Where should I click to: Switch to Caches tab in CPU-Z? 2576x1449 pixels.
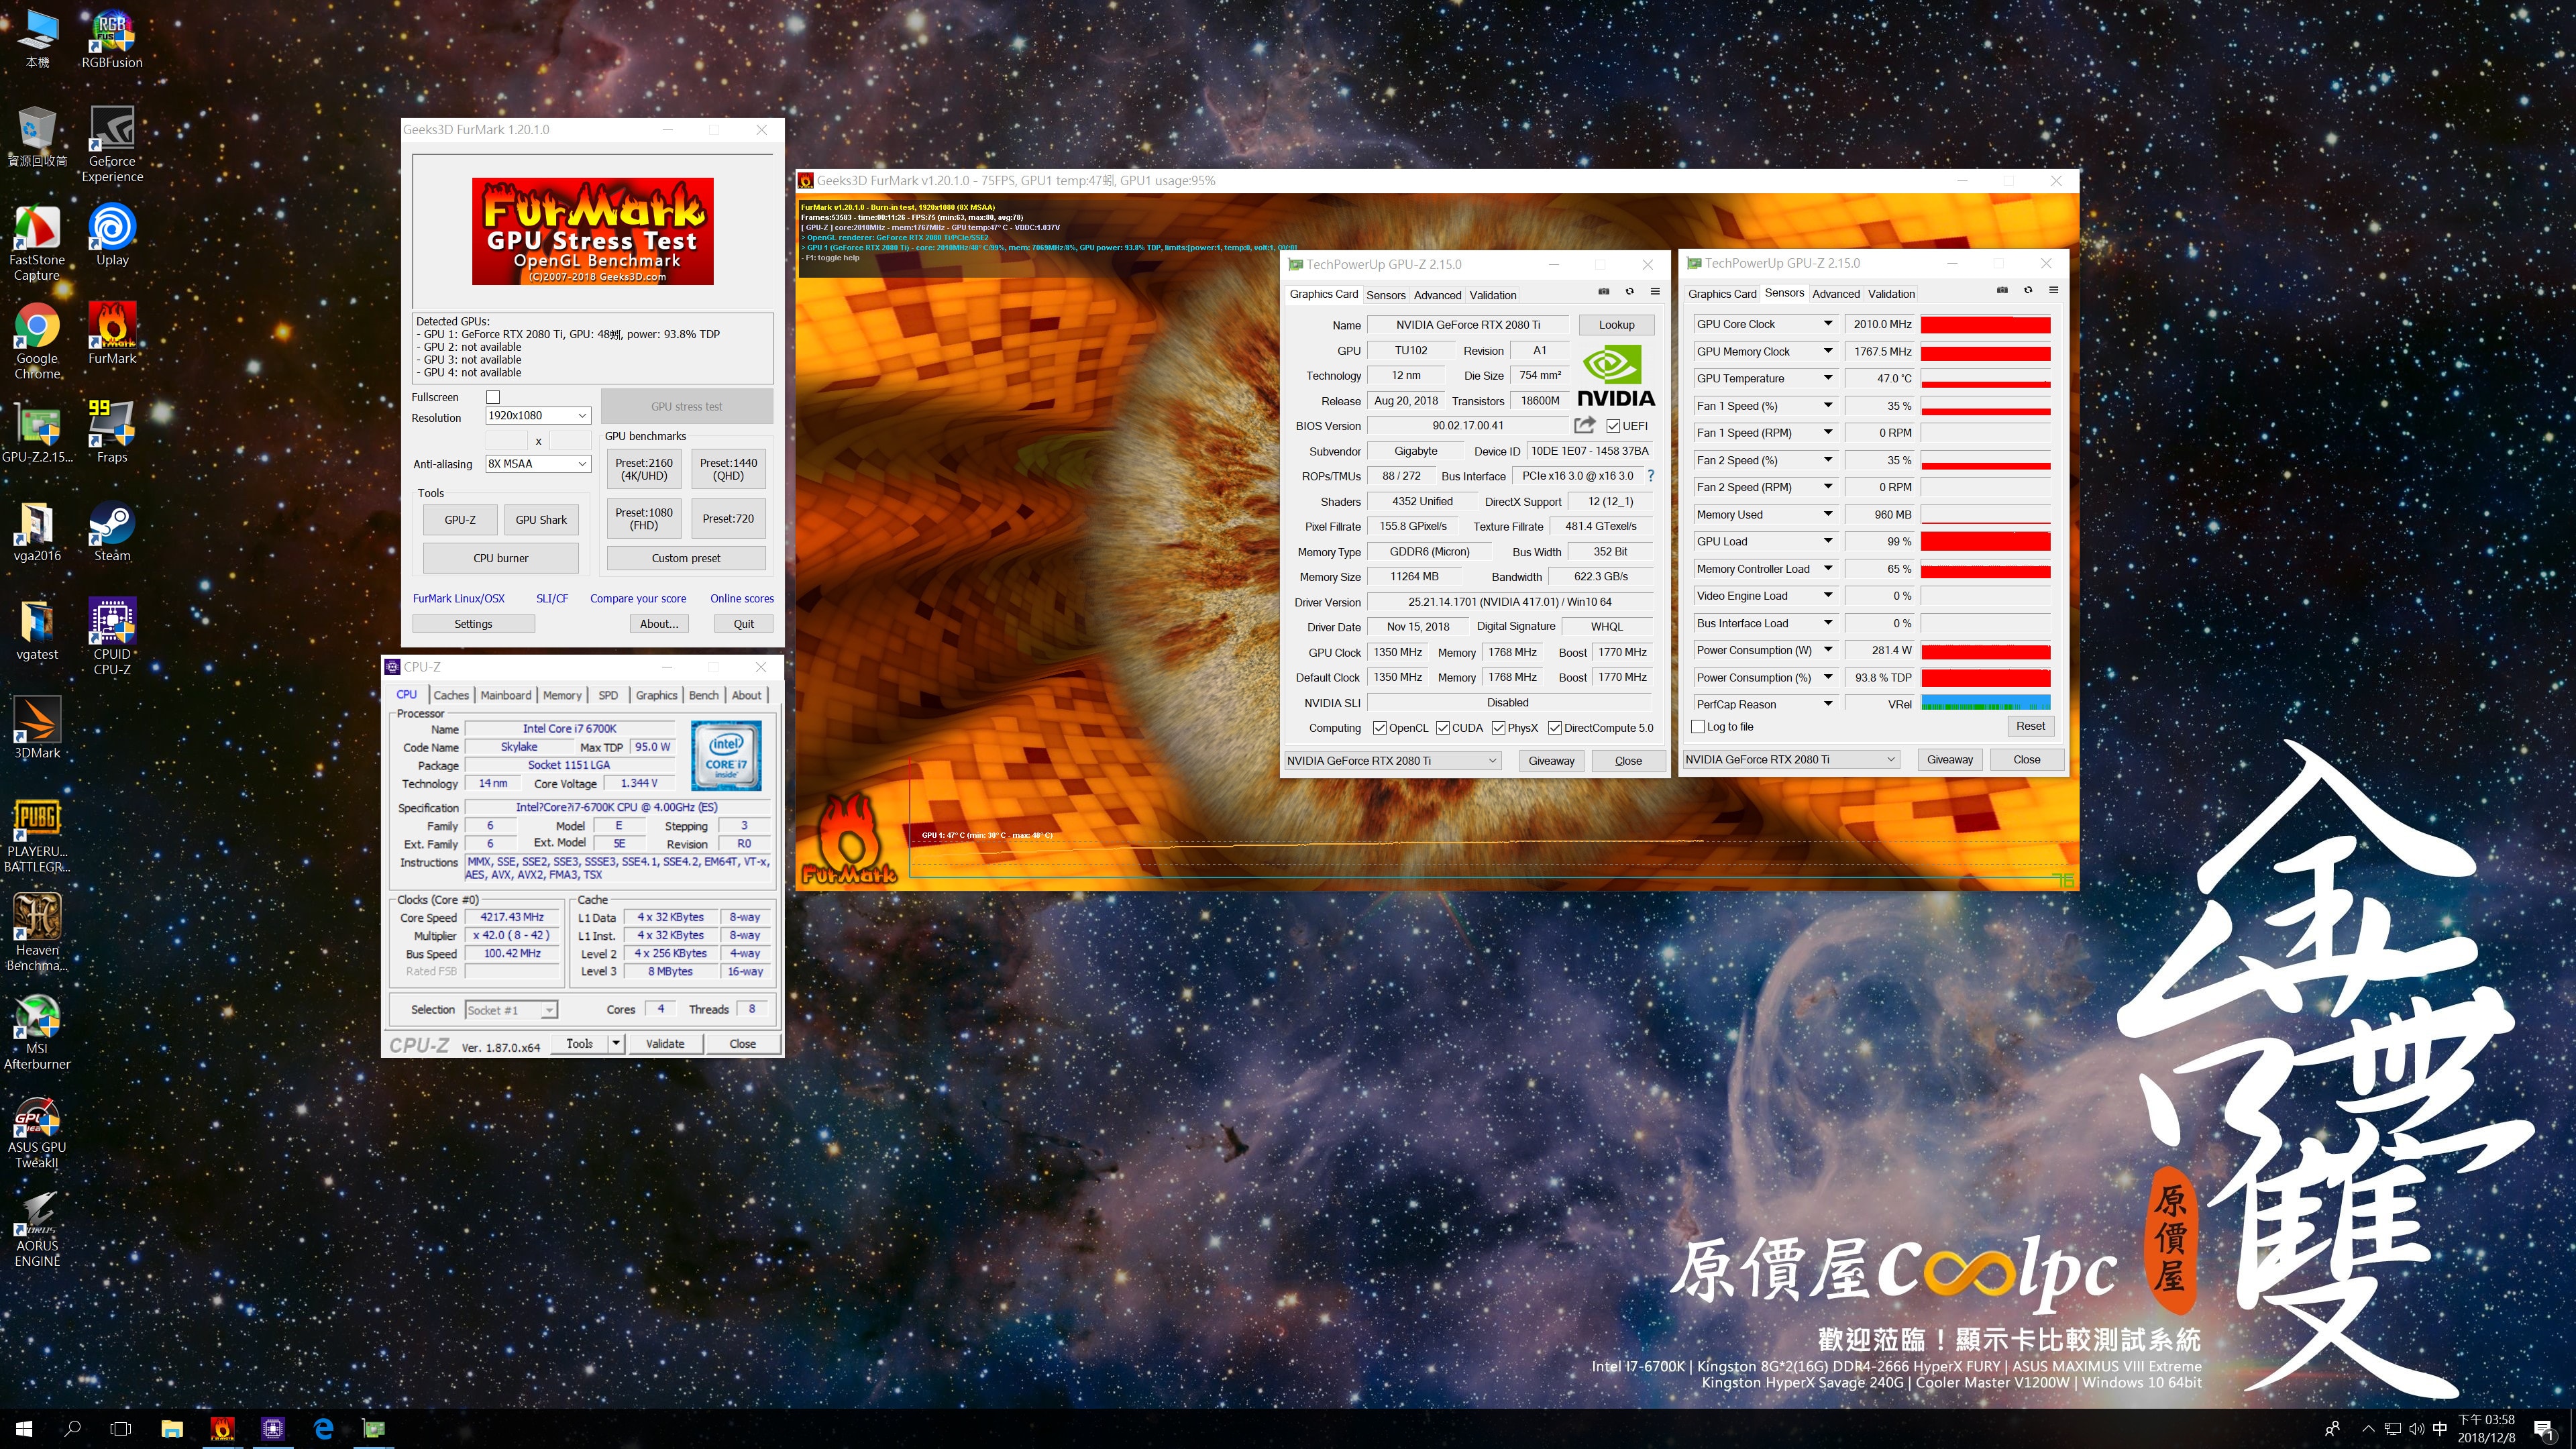(451, 695)
